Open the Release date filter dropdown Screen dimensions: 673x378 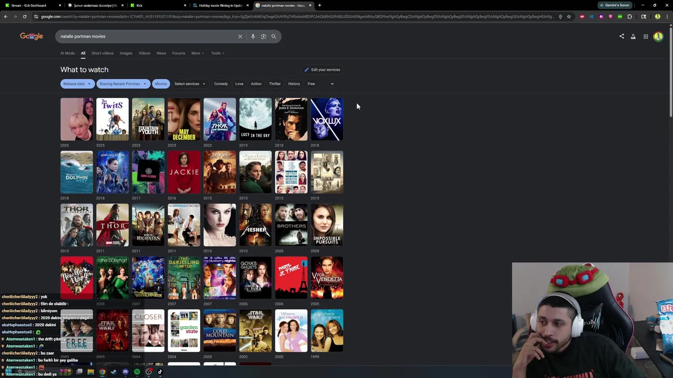coord(77,83)
